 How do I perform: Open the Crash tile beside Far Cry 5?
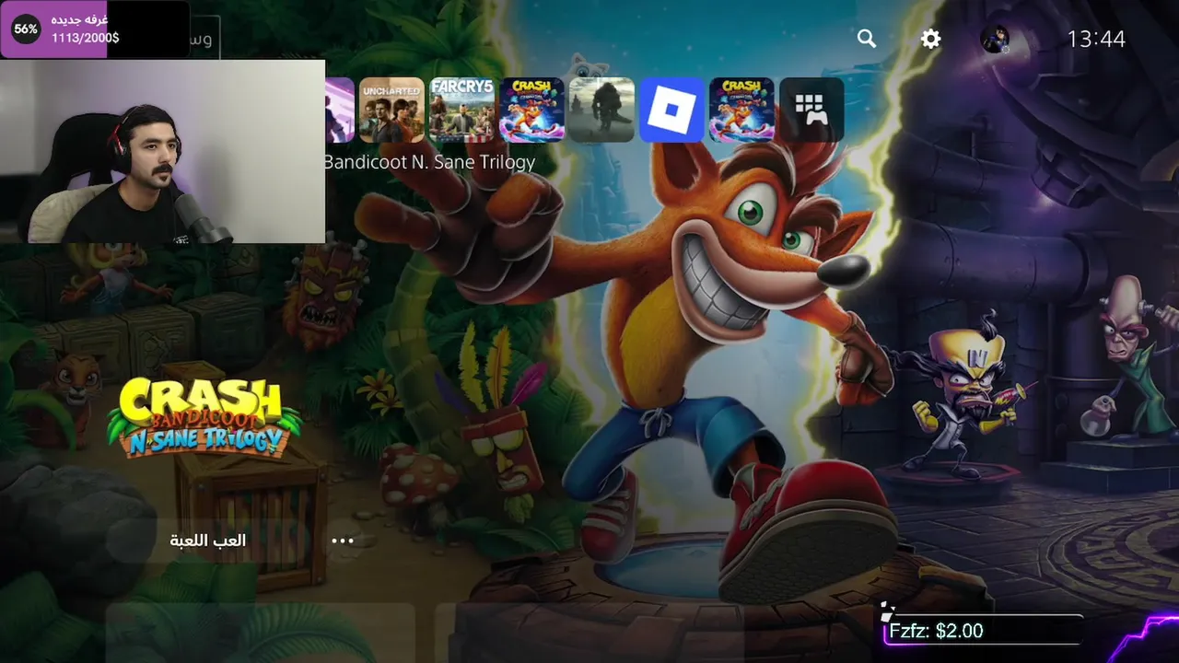(531, 110)
